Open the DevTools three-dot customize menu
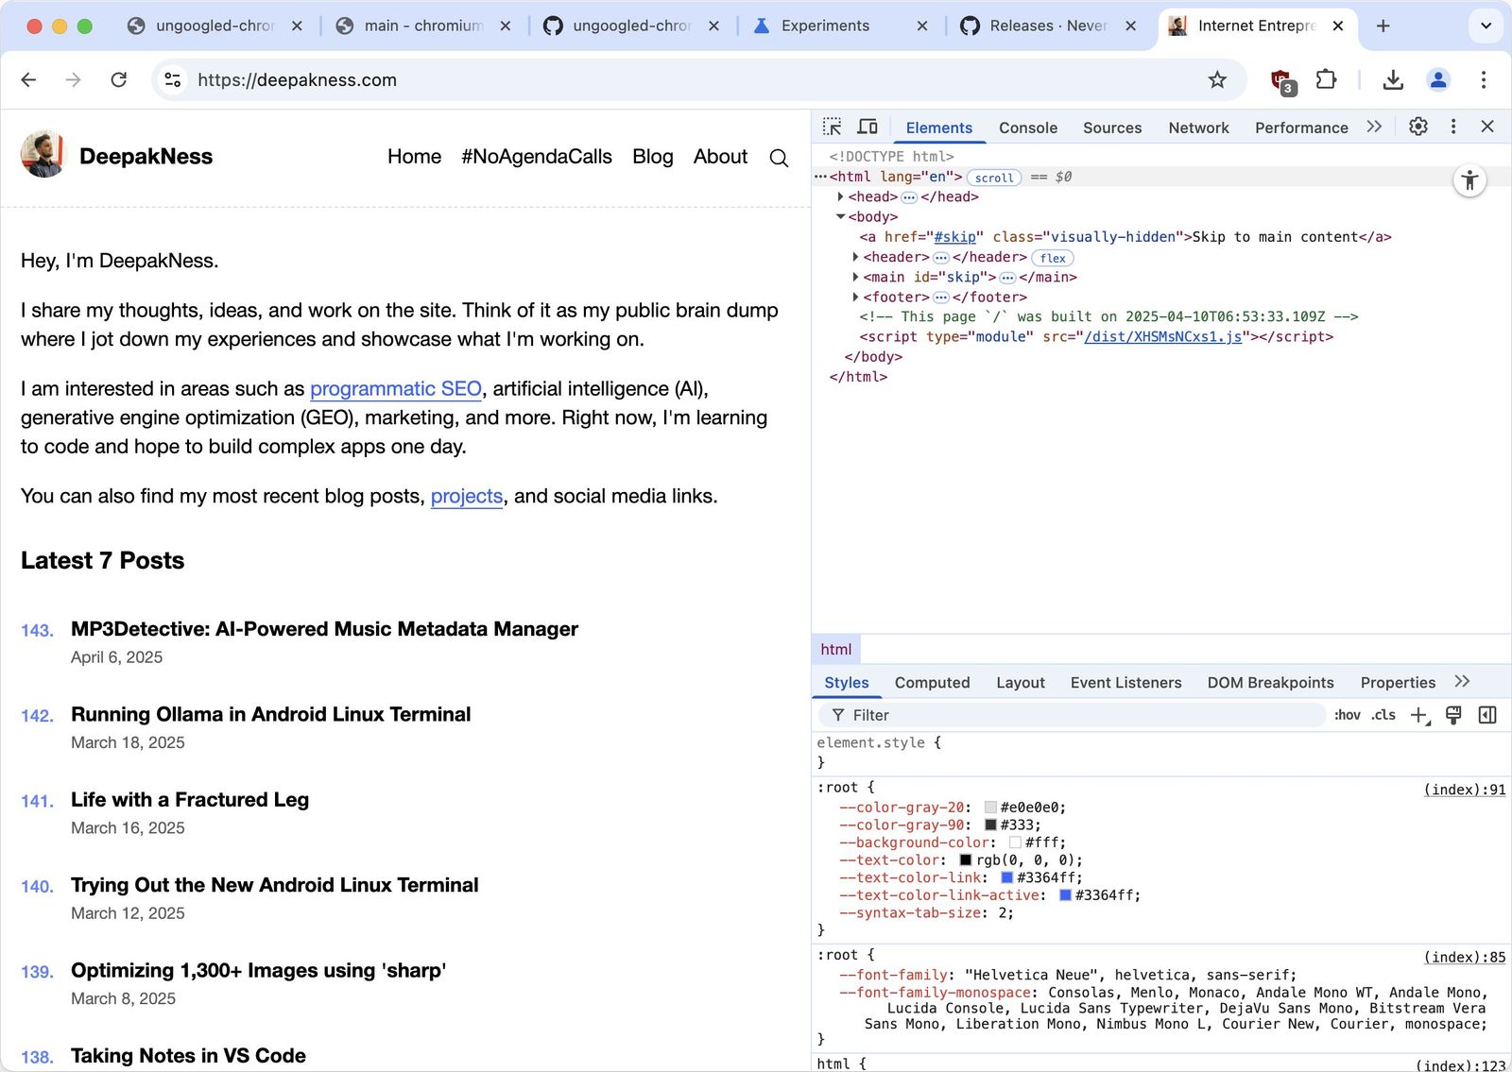This screenshot has height=1072, width=1512. pyautogui.click(x=1453, y=126)
